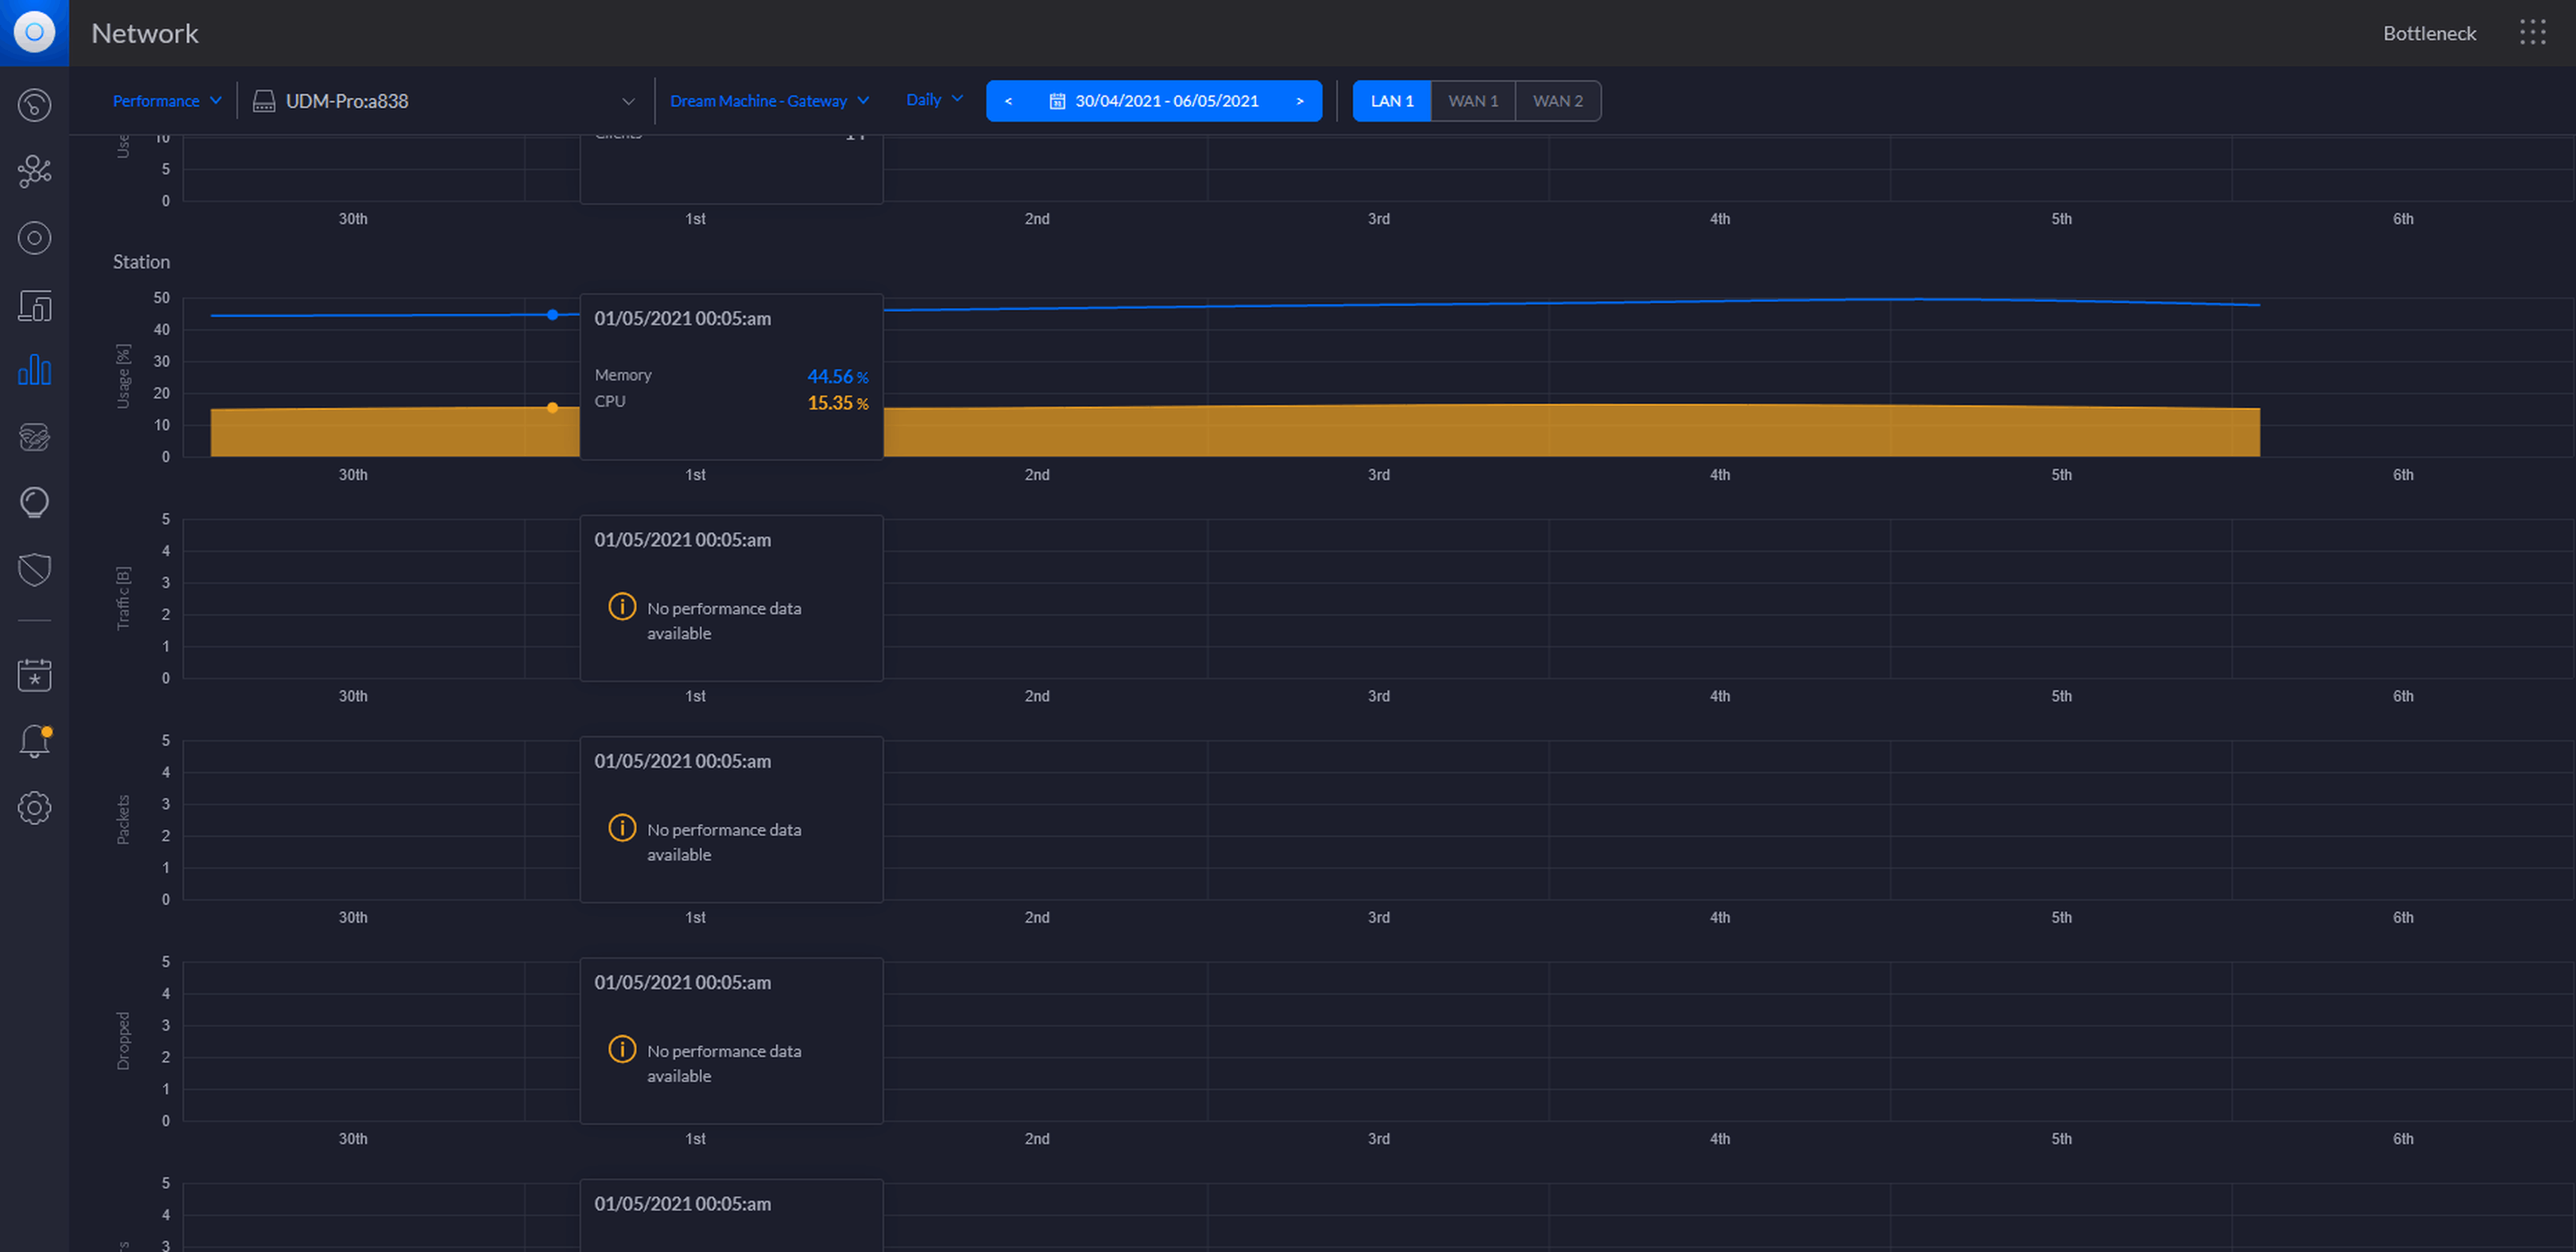Open the Threat Management shield icon
The image size is (2576, 1252).
coord(34,570)
